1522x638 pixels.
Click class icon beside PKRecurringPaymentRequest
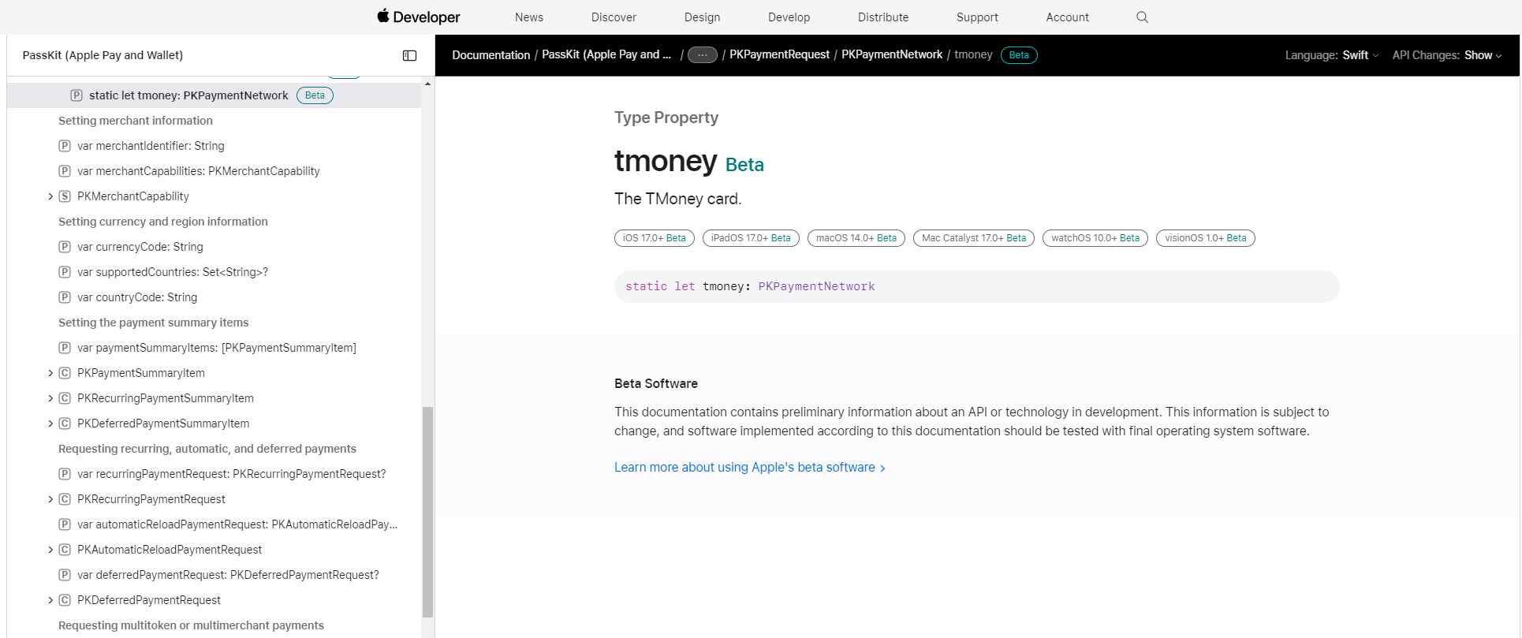(x=65, y=499)
